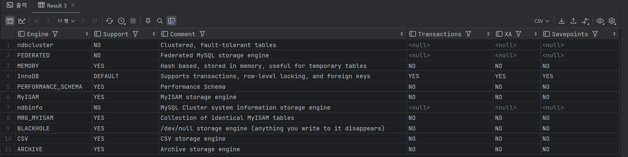Switch to table grid view

pos(10,21)
